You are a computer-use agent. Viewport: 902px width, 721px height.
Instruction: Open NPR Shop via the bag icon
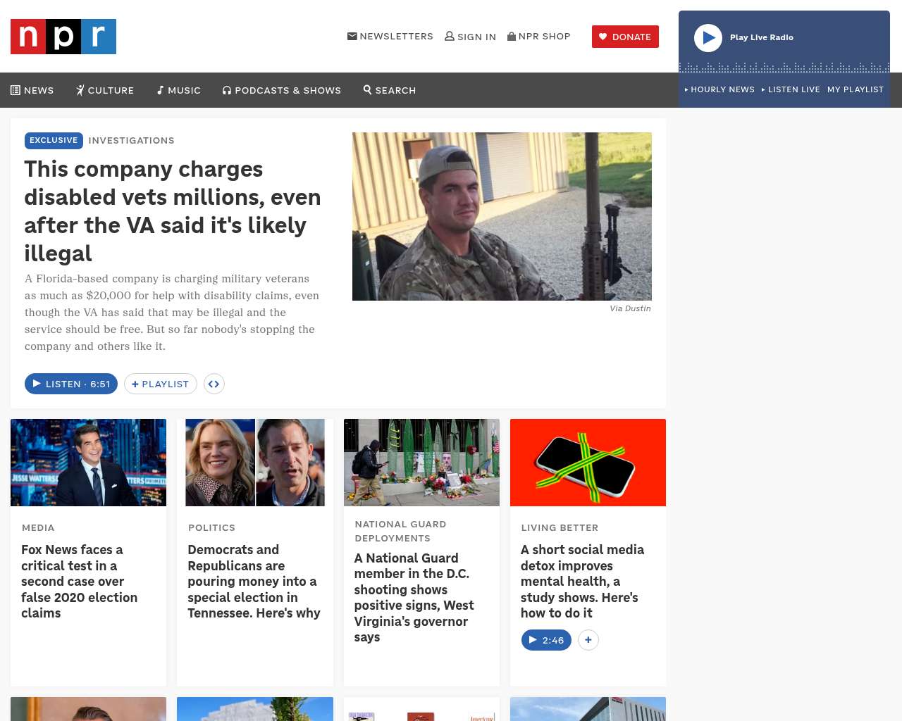coord(512,36)
